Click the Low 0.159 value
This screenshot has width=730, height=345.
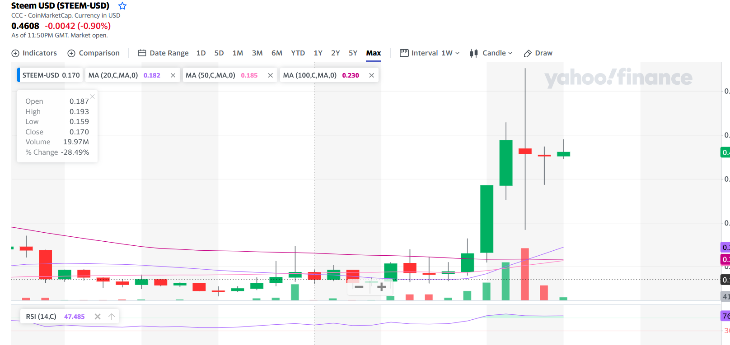click(x=79, y=122)
